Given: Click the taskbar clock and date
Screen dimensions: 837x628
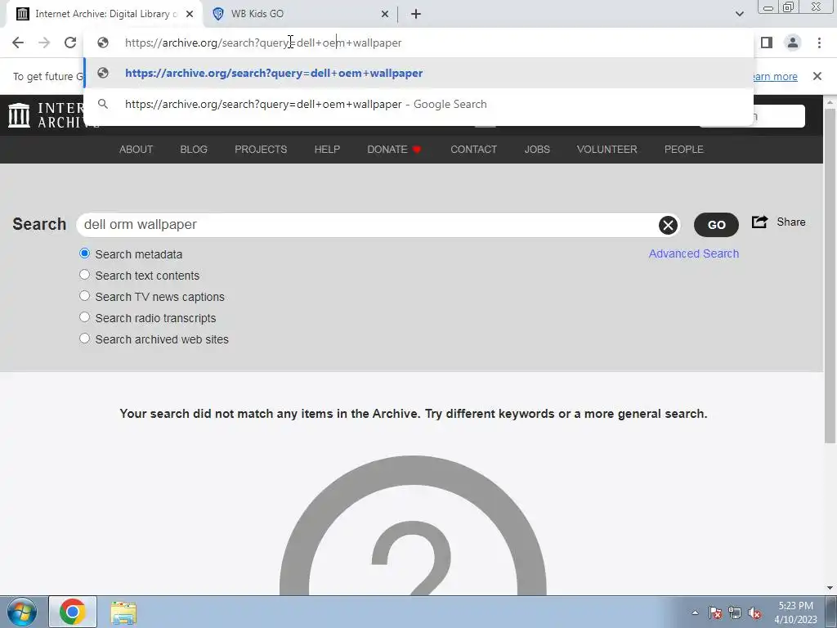Looking at the screenshot, I should click(x=795, y=612).
